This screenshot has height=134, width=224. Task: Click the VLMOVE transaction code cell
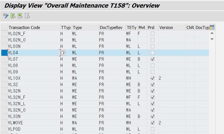tap(34, 123)
